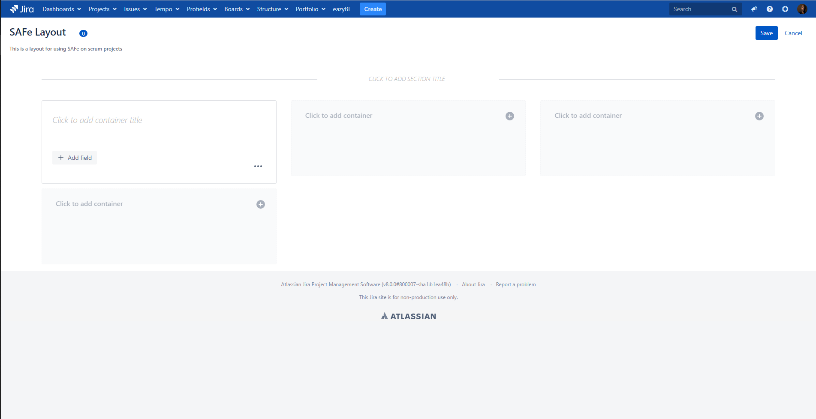Expand the Projects dropdown
The width and height of the screenshot is (816, 419).
point(102,9)
